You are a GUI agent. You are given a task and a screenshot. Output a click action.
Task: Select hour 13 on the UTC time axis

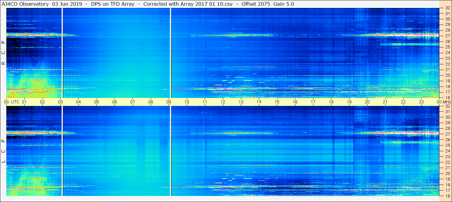click(241, 102)
